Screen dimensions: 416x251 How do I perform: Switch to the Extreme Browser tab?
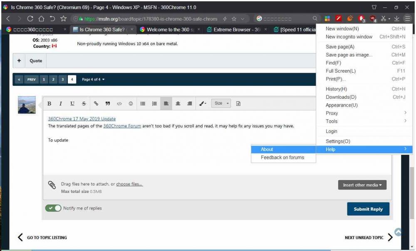coord(237,29)
